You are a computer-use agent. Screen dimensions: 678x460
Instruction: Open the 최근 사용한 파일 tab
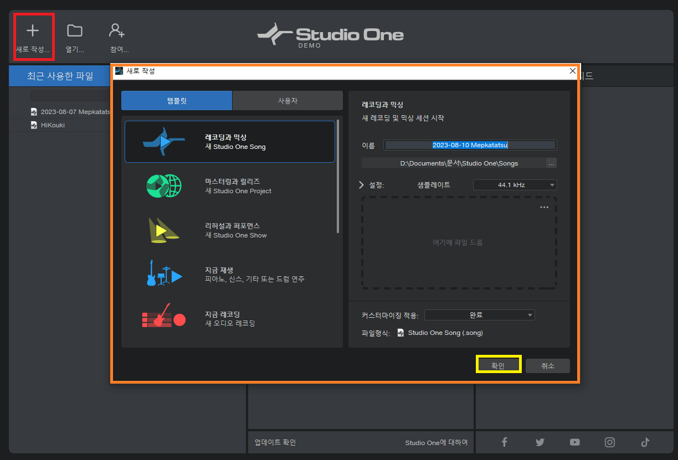[x=60, y=76]
